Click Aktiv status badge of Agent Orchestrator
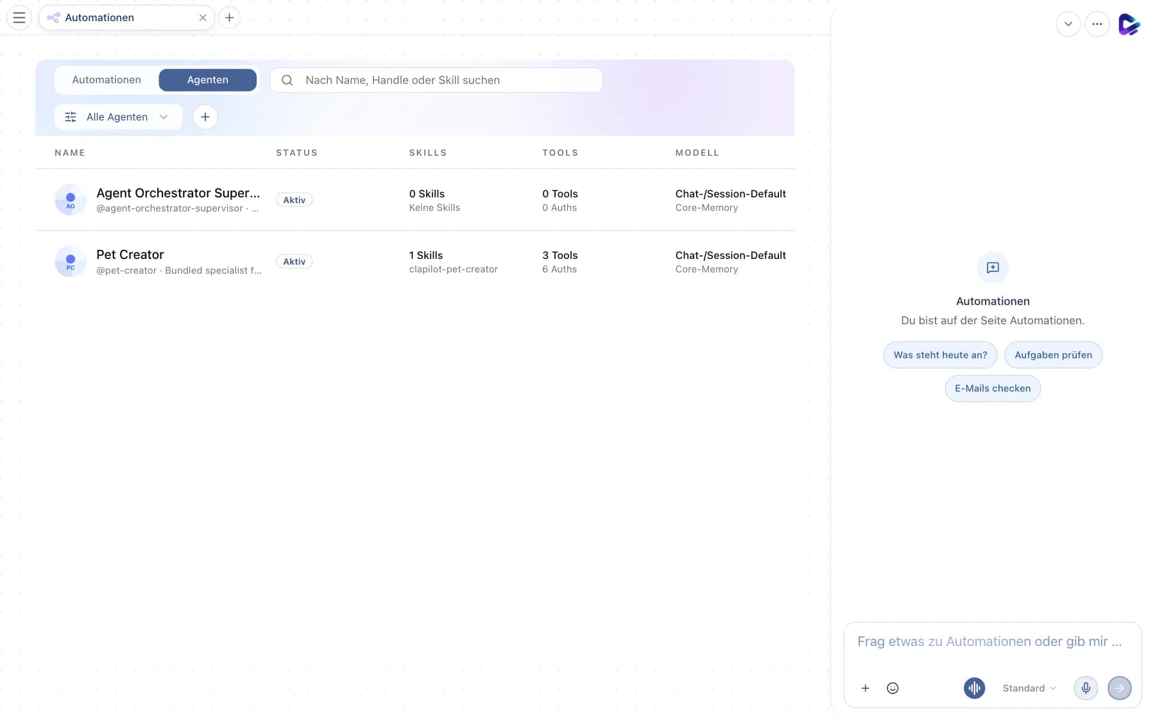This screenshot has width=1155, height=721. [295, 200]
